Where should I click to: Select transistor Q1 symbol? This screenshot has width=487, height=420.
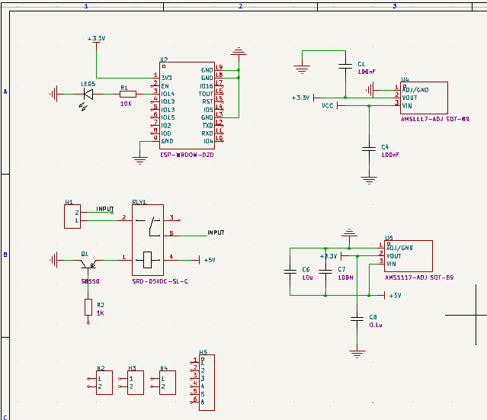[x=88, y=264]
